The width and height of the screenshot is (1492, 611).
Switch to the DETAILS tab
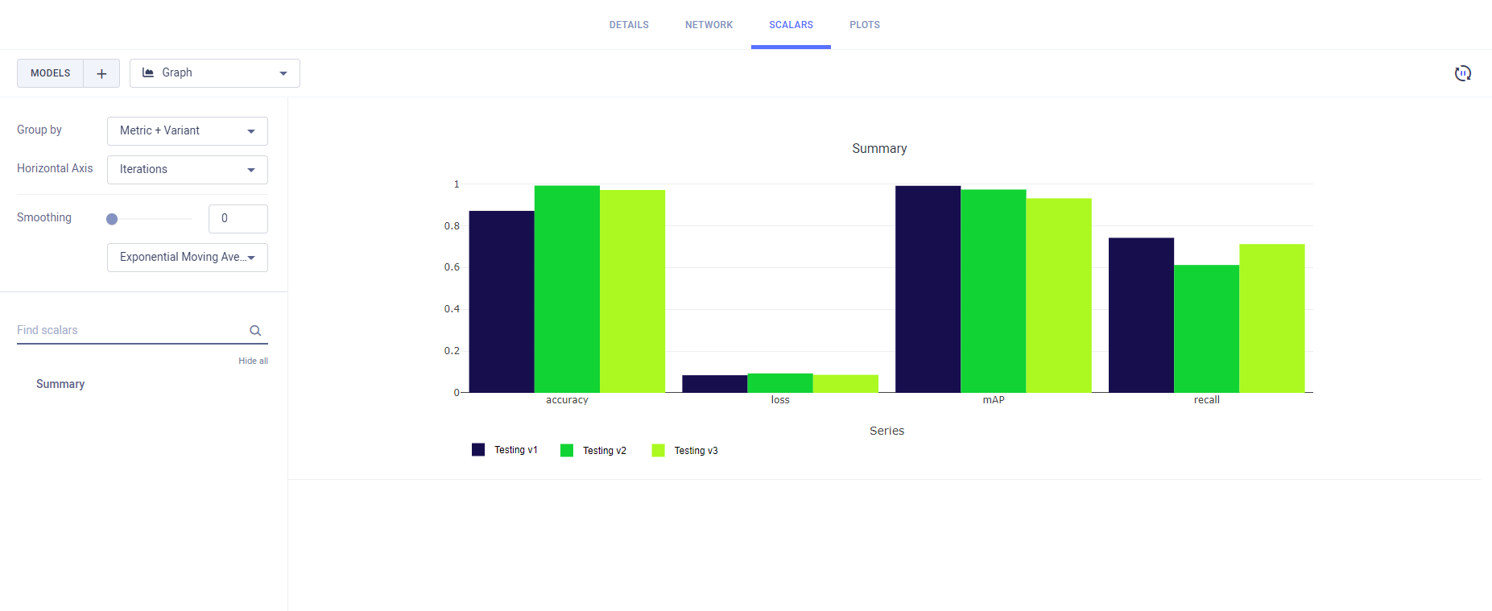629,25
